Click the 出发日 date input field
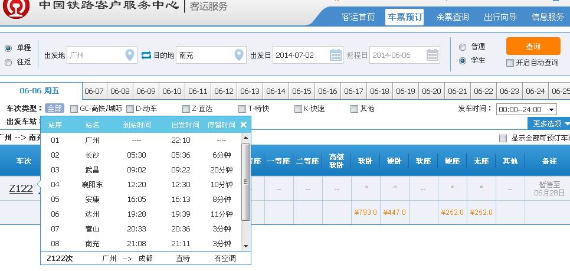 point(301,55)
